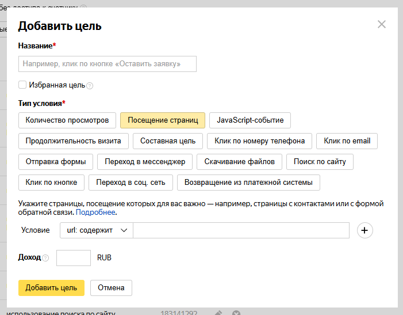Click delete icon in background goal row
The height and width of the screenshot is (315, 403).
(x=236, y=313)
